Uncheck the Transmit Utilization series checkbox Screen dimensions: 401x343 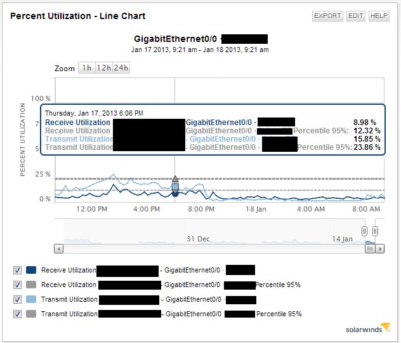(x=17, y=299)
